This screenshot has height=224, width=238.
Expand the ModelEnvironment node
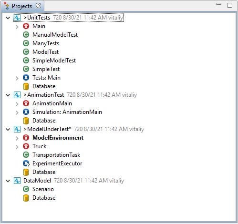(x=17, y=138)
